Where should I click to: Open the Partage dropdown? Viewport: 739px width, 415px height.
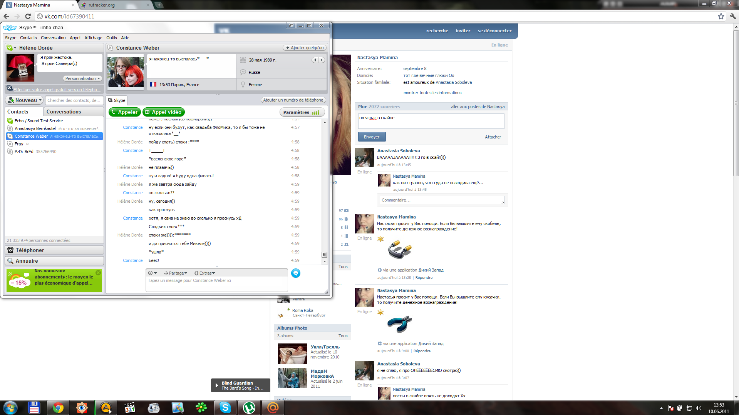[x=176, y=273]
